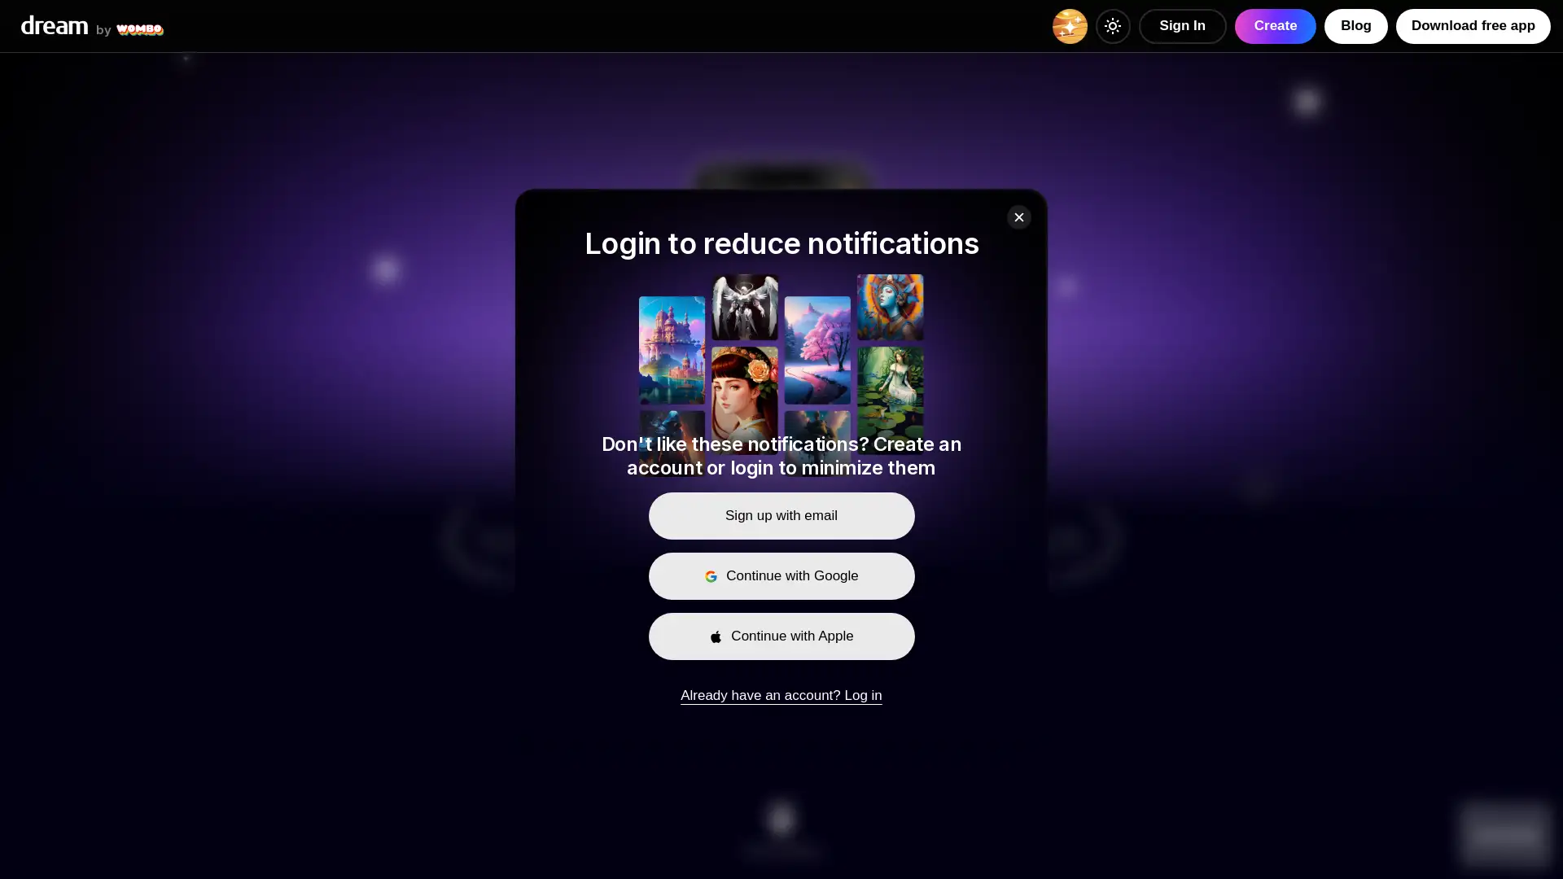Click Download free app button
Image resolution: width=1563 pixels, height=879 pixels.
[x=1473, y=26]
